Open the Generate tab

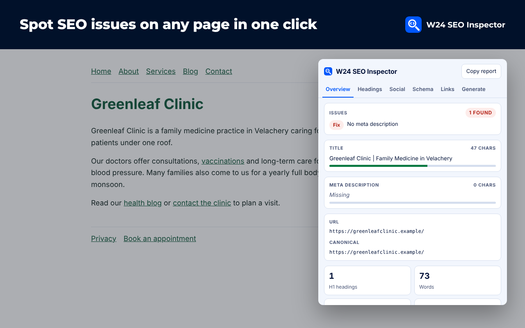[x=473, y=89]
